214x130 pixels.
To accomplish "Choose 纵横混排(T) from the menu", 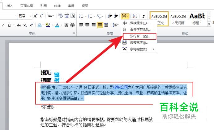I will (x=139, y=23).
